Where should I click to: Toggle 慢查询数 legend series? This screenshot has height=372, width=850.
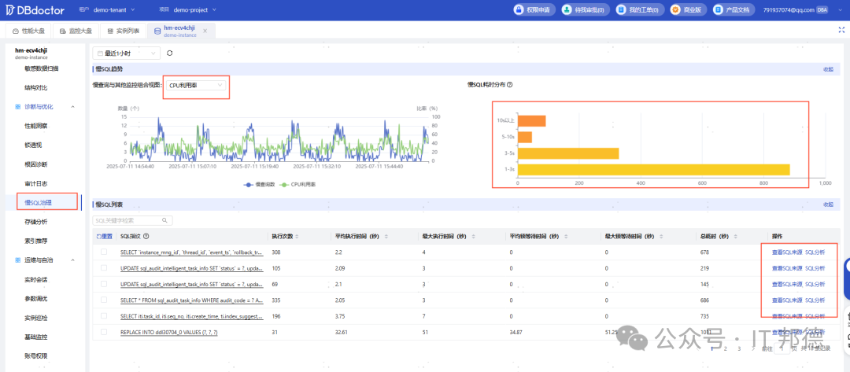coord(259,185)
